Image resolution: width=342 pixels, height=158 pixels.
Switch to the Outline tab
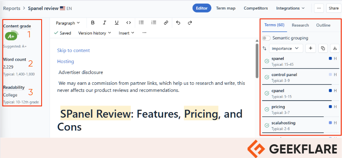323,25
